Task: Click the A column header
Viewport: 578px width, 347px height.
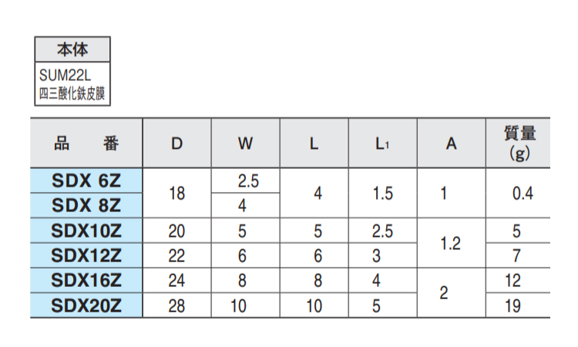Action: tap(451, 143)
